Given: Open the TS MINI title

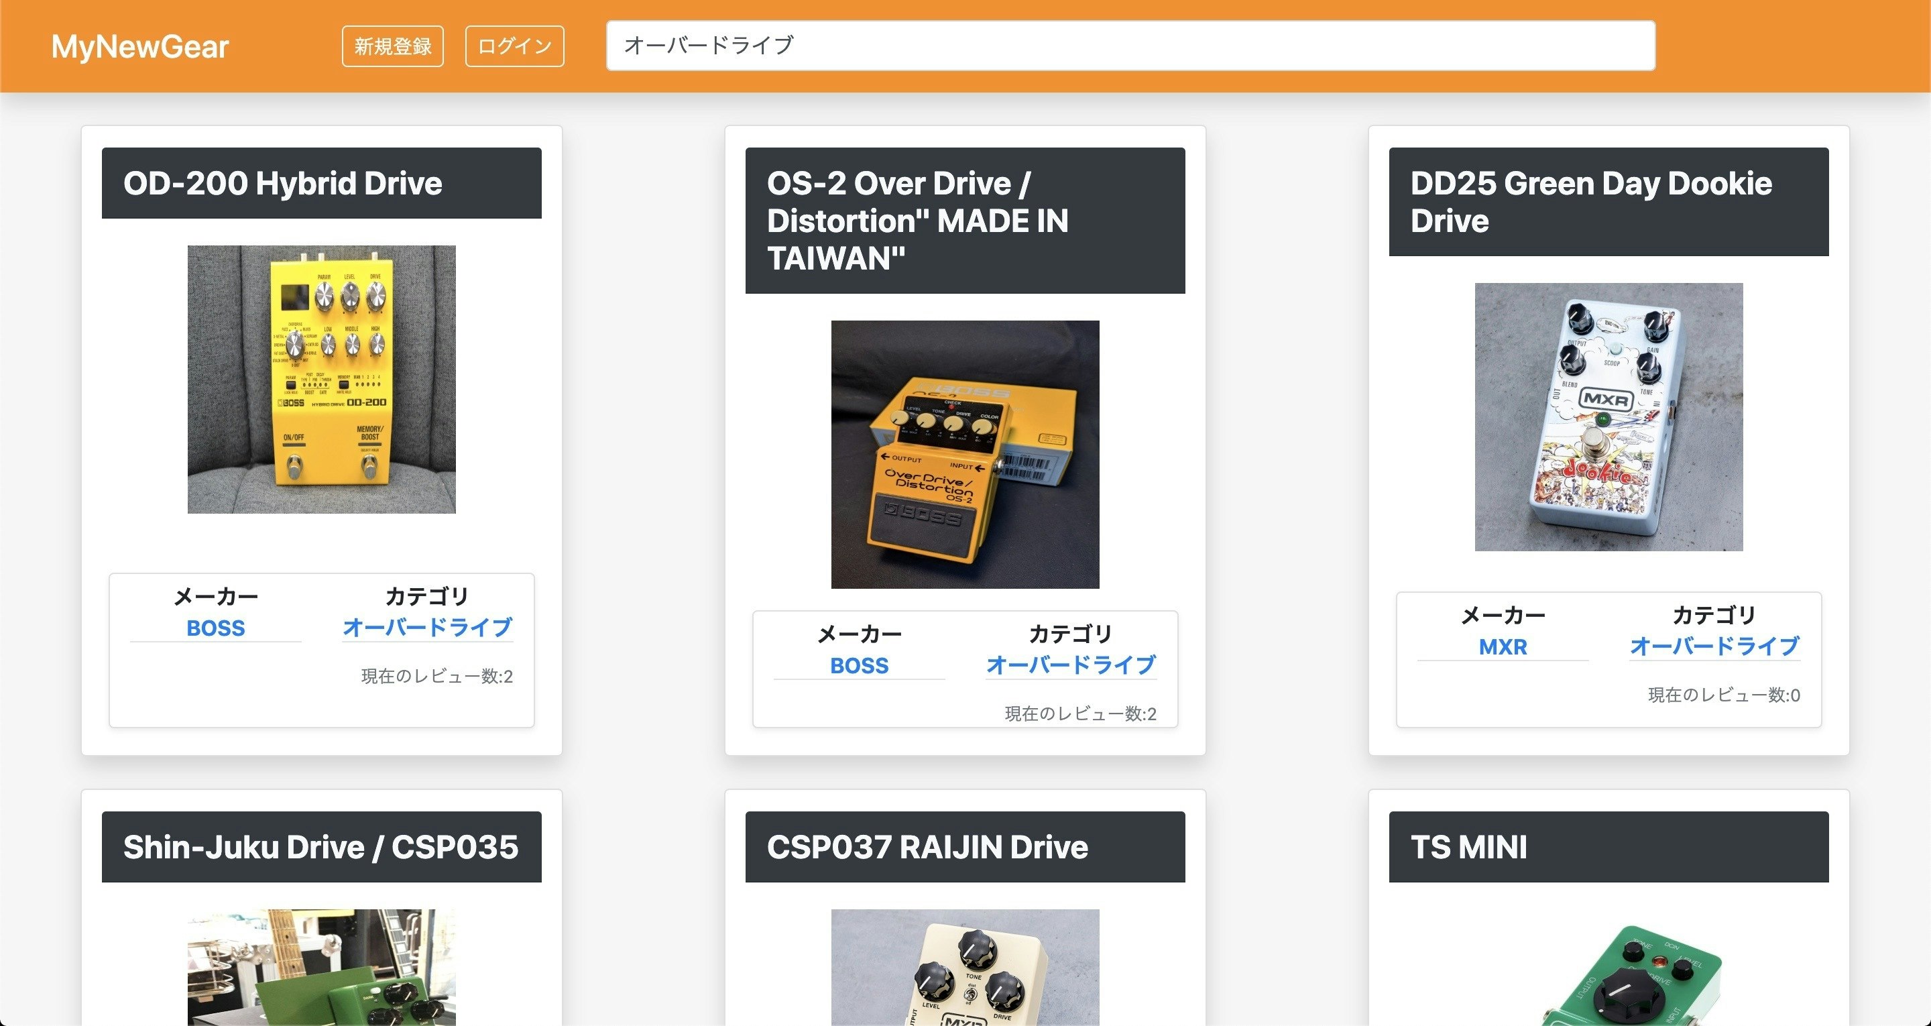Looking at the screenshot, I should pyautogui.click(x=1468, y=847).
